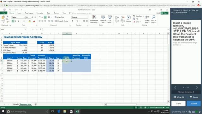Click the Orientation text angle icon
202x114 pixels.
(49, 17)
